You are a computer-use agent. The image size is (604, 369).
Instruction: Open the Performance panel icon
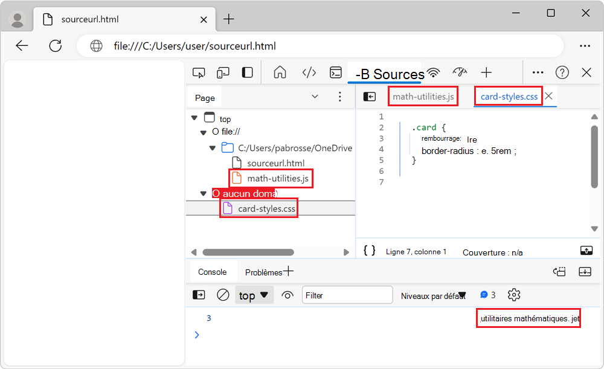pyautogui.click(x=460, y=72)
